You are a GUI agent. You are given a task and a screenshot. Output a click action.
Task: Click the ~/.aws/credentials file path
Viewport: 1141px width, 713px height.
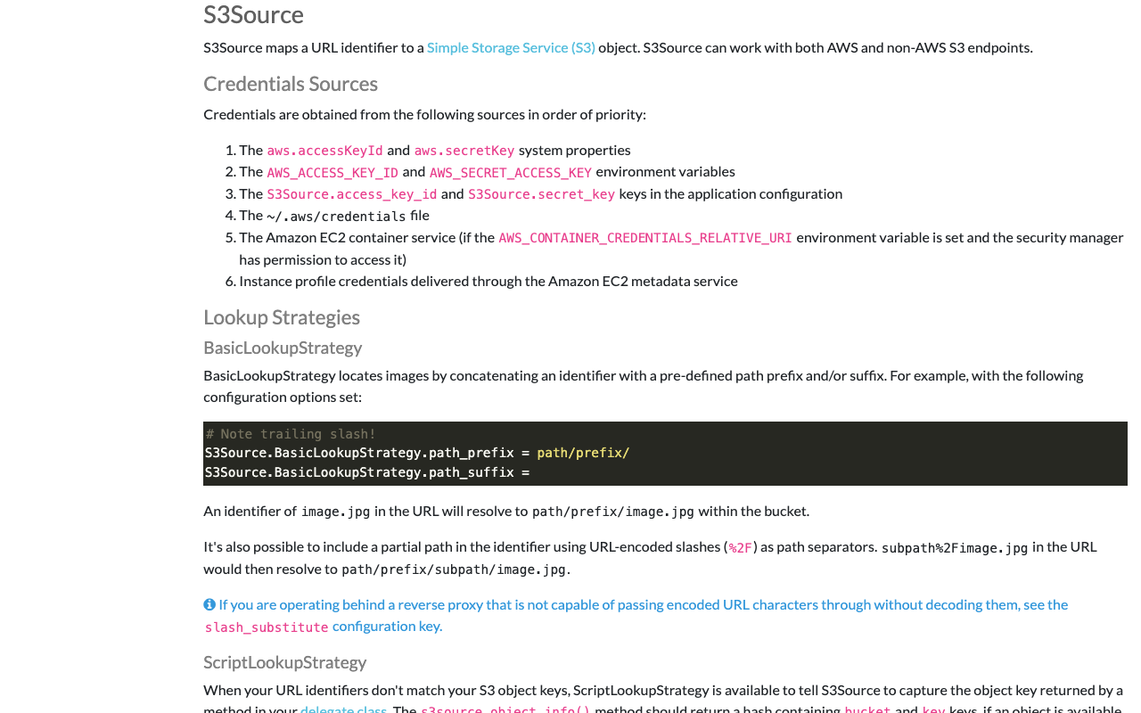tap(336, 216)
